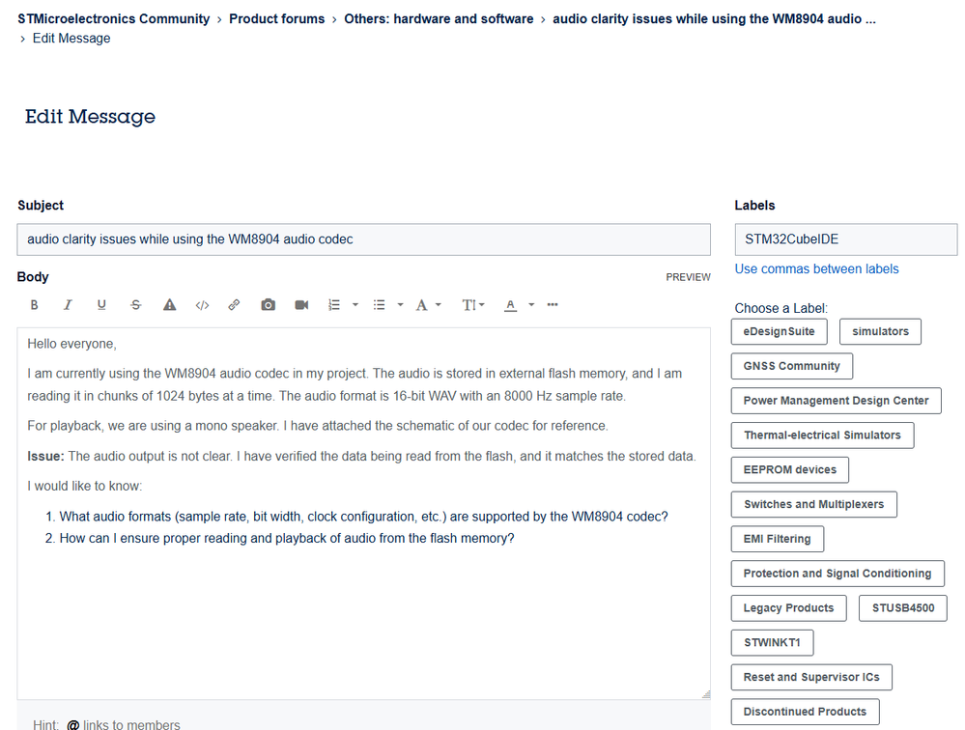This screenshot has width=965, height=730.
Task: Choose Reset and Supervisor ICs label
Action: point(811,677)
